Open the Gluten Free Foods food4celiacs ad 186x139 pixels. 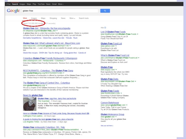[x=110, y=91]
